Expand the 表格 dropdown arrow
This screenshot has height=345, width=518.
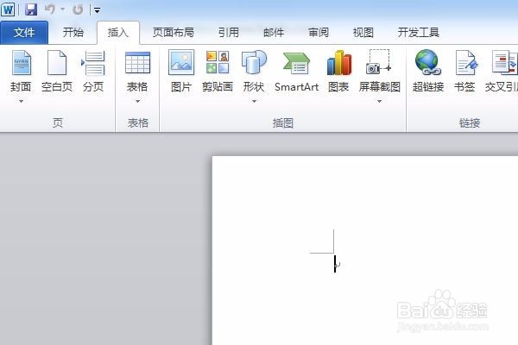point(138,101)
